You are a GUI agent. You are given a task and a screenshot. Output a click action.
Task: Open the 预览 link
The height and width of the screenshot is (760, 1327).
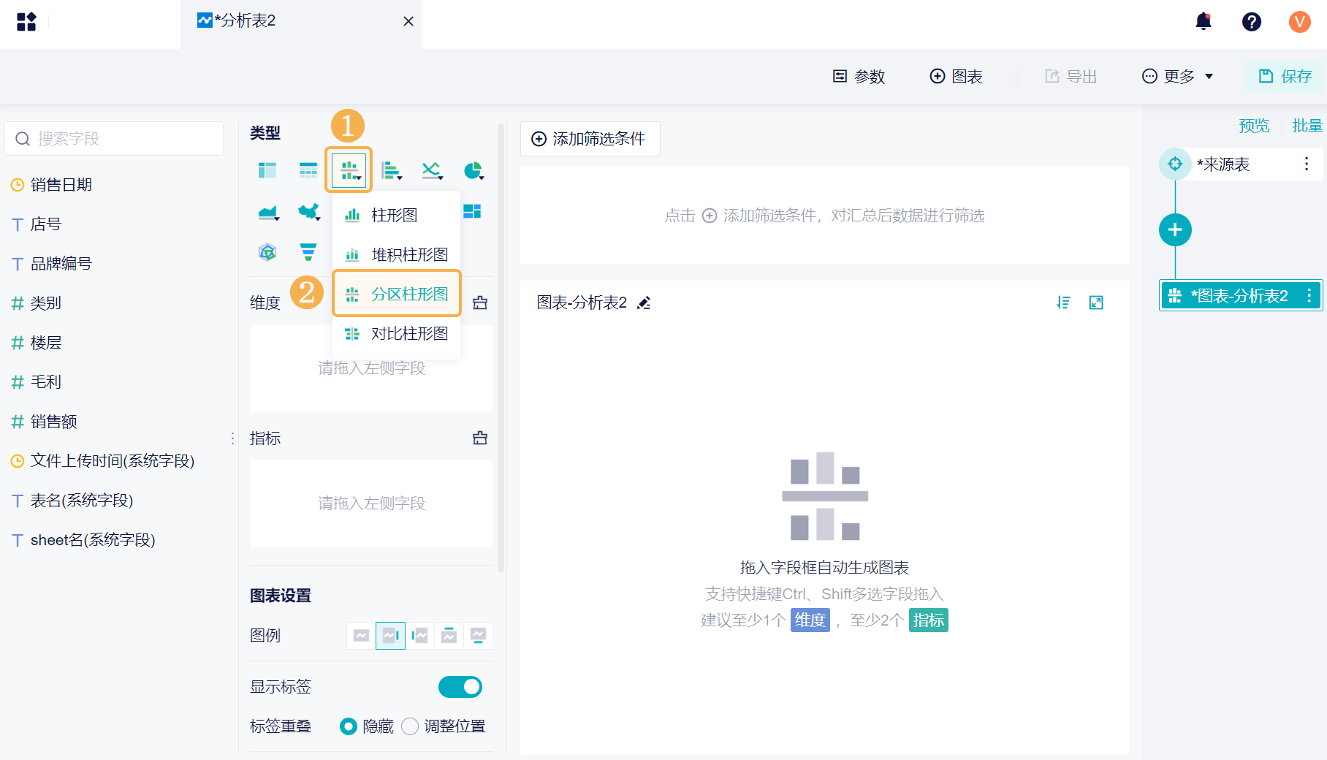click(1255, 126)
